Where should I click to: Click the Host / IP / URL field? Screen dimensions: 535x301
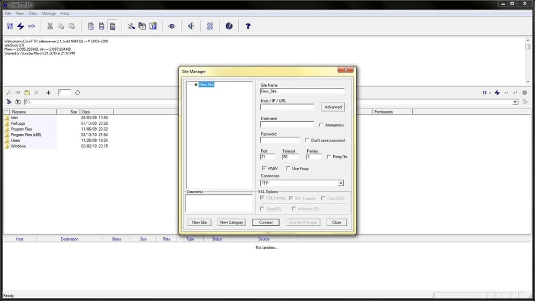coord(287,107)
